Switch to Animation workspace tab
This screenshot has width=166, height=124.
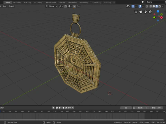click(x=72, y=2)
